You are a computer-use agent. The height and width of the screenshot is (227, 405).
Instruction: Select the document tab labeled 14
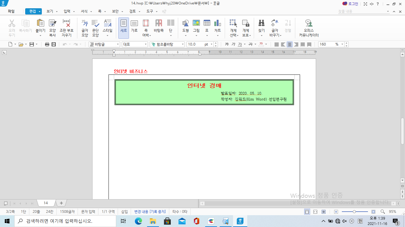tap(46, 203)
